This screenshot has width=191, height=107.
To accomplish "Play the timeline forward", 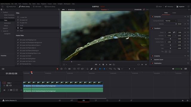I will pos(107,64).
